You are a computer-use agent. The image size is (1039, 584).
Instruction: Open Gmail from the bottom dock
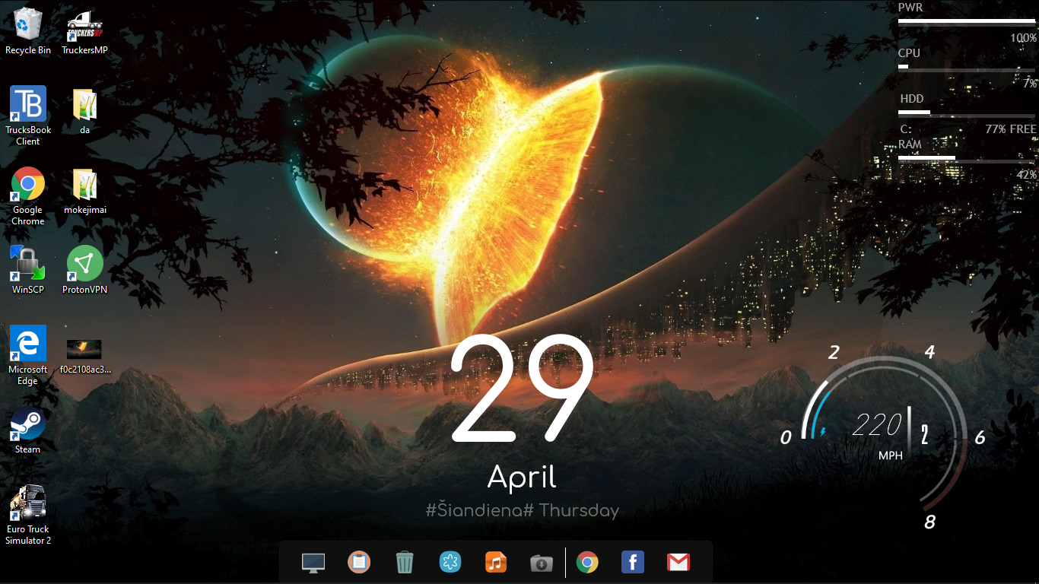(678, 563)
